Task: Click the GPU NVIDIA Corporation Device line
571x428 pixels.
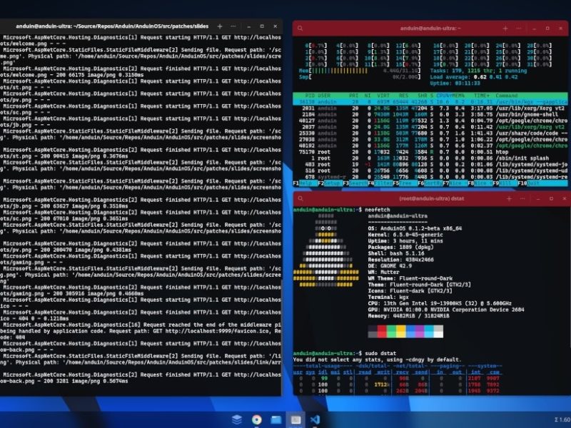Action: (446, 310)
